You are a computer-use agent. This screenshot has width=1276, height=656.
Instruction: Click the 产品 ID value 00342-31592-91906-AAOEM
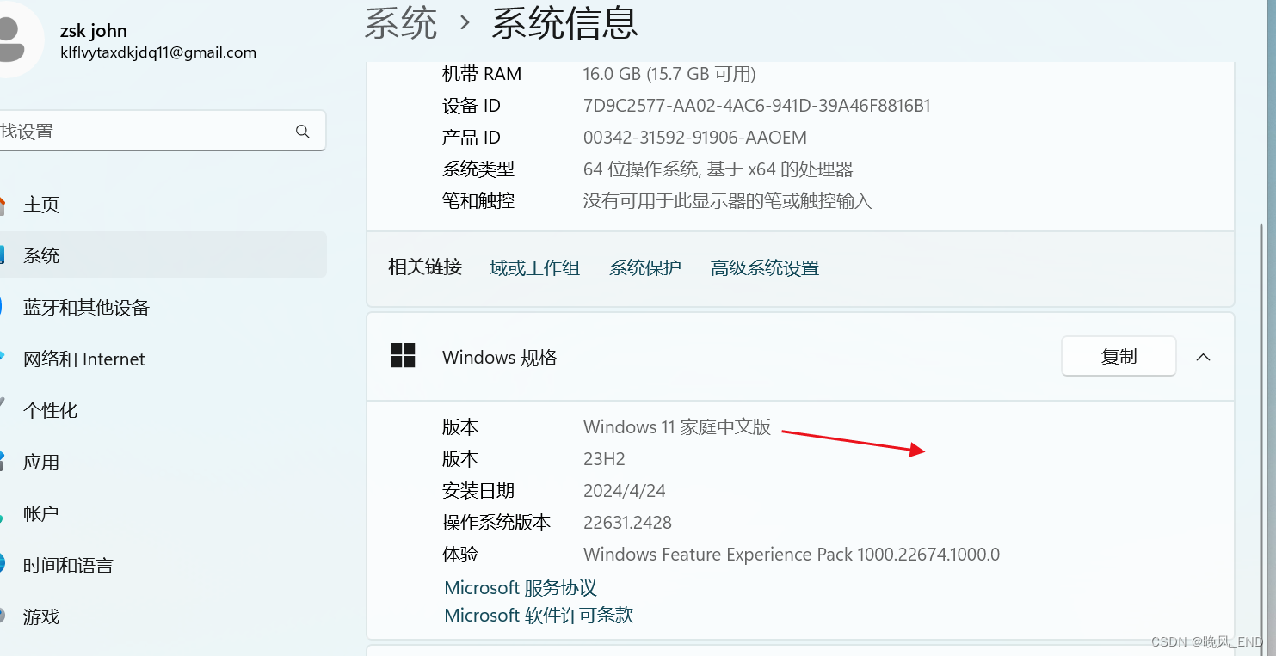pos(695,138)
